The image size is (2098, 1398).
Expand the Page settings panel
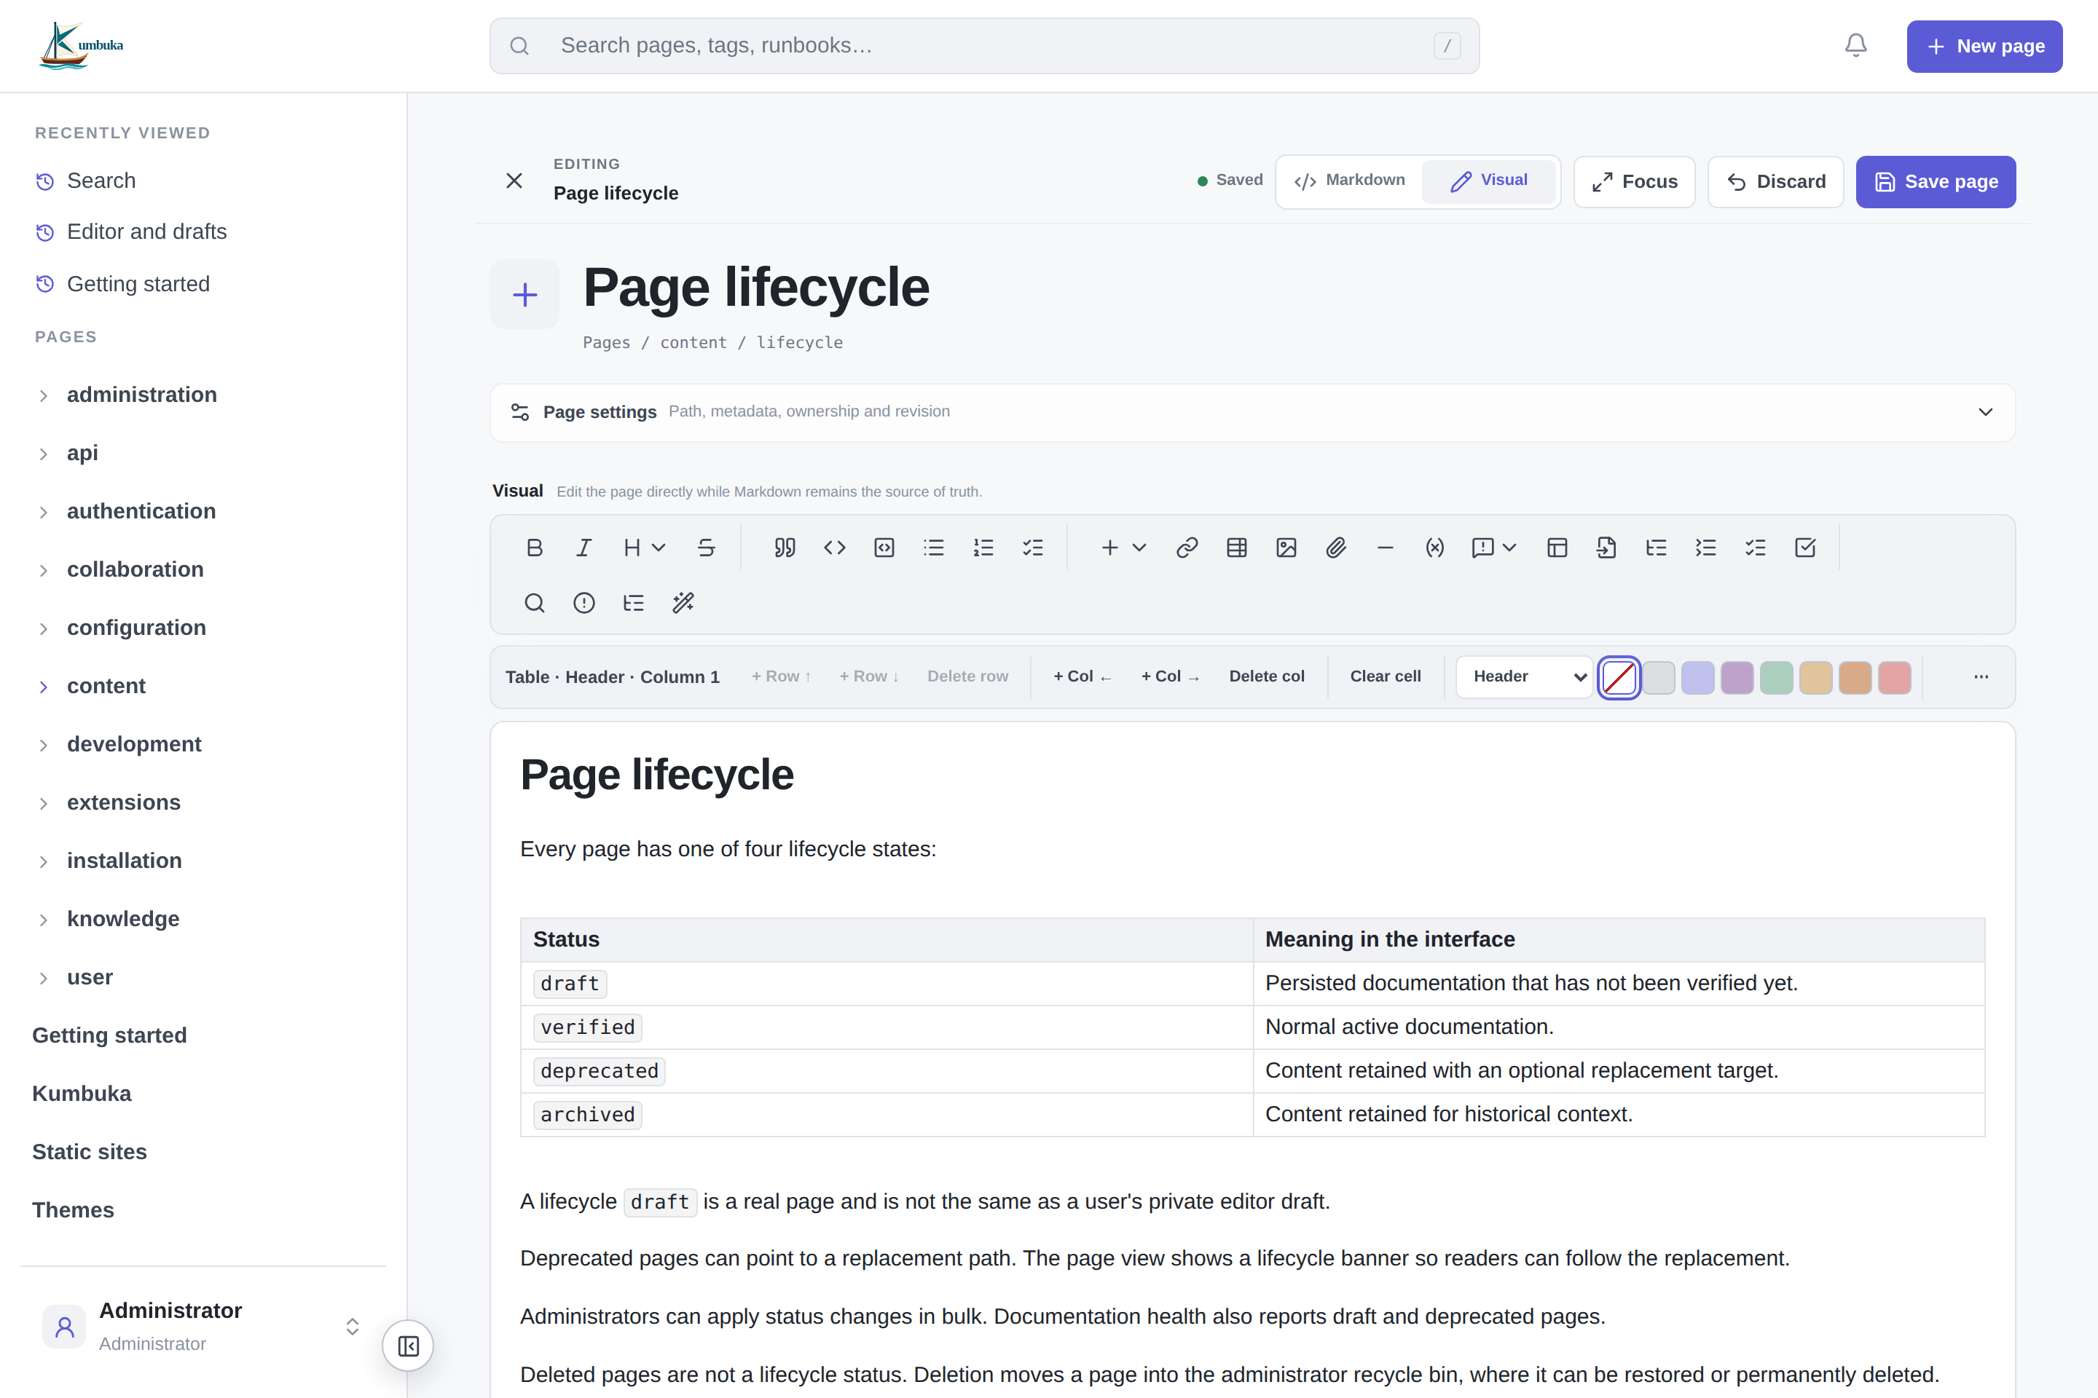pos(1252,412)
